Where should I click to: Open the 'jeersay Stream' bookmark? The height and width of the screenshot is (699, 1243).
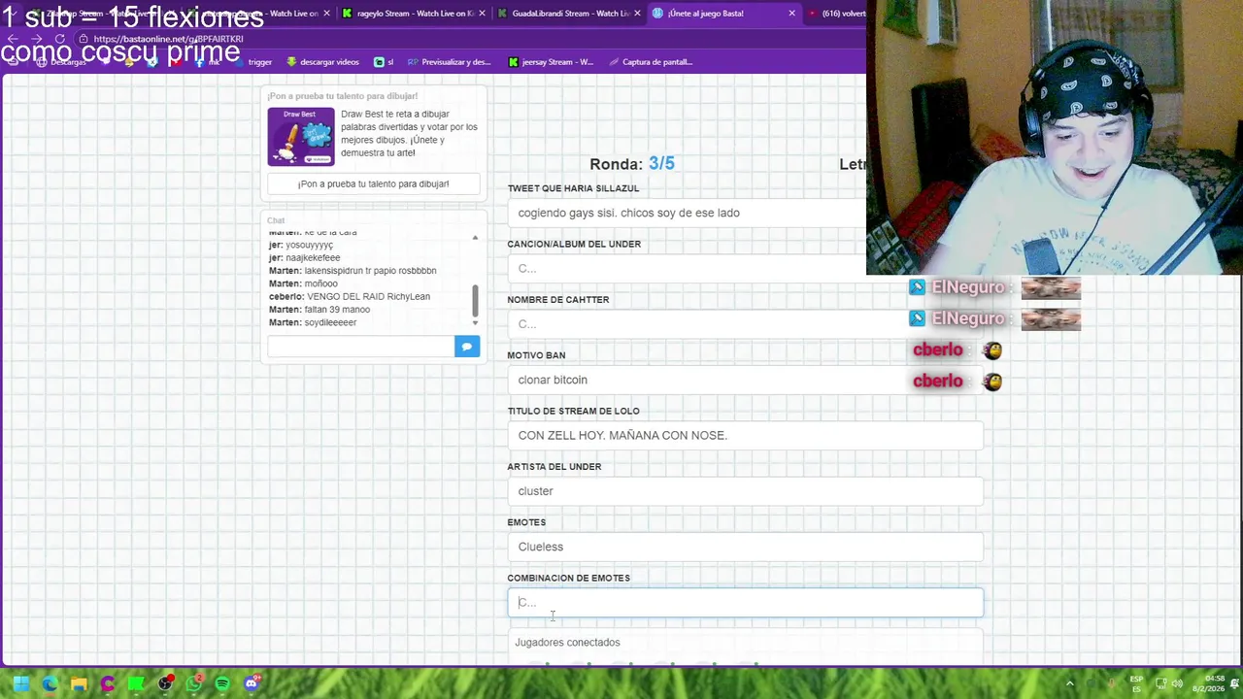click(x=552, y=62)
